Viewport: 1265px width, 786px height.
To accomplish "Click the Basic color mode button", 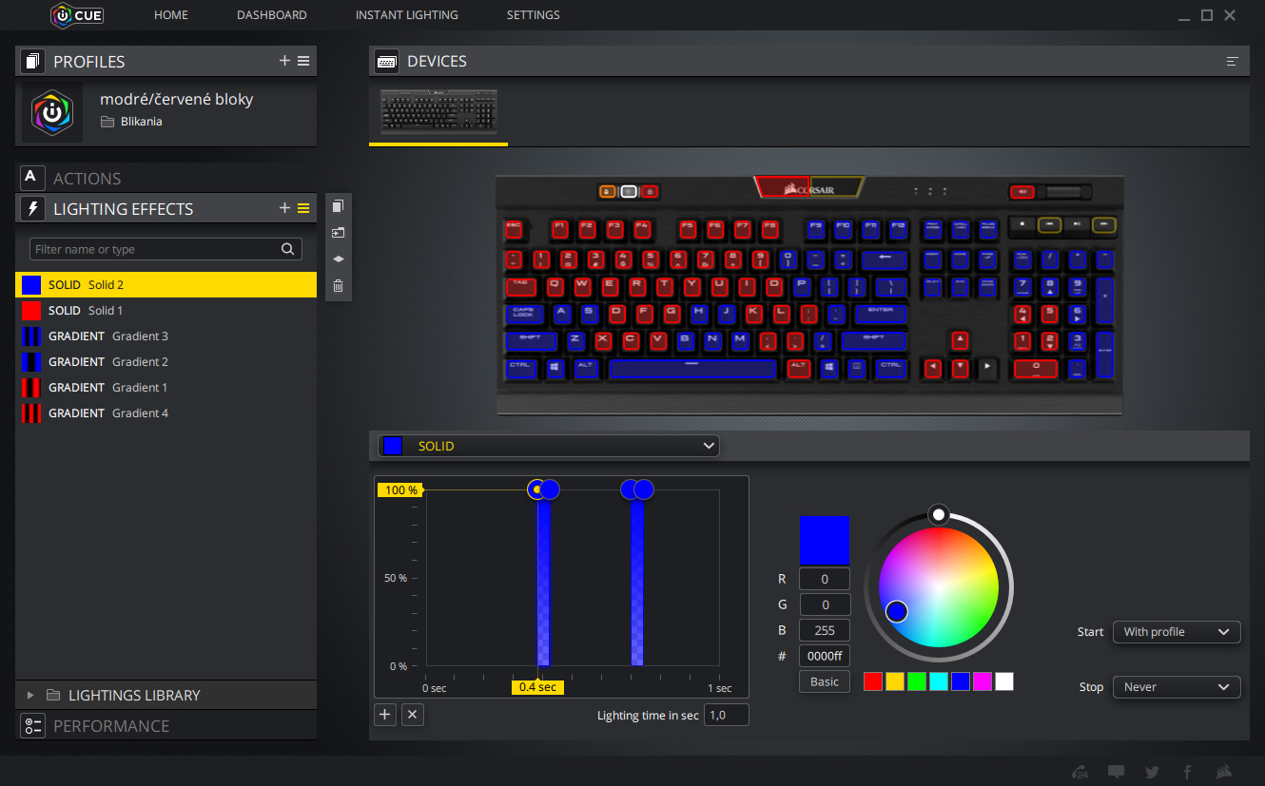I will click(x=825, y=681).
